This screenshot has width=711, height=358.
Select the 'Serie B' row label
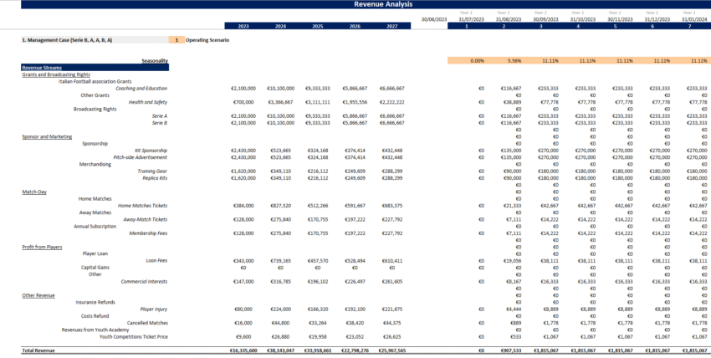coord(160,123)
